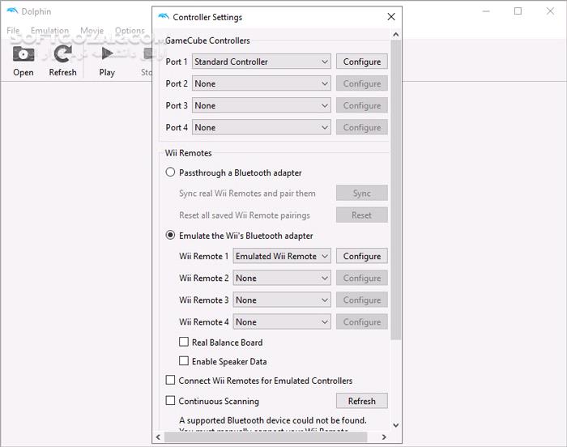Click the 'GameCube Controllers' group heading
This screenshot has height=447, width=567.
(207, 40)
